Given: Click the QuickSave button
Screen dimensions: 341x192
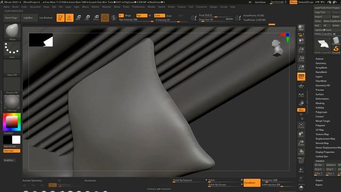Looking at the screenshot, I should pos(260,2).
